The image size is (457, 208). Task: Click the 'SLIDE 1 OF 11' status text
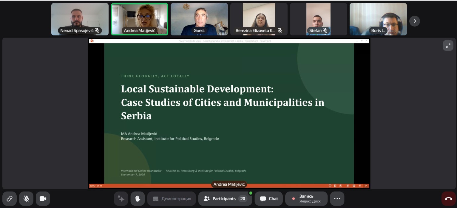96,186
